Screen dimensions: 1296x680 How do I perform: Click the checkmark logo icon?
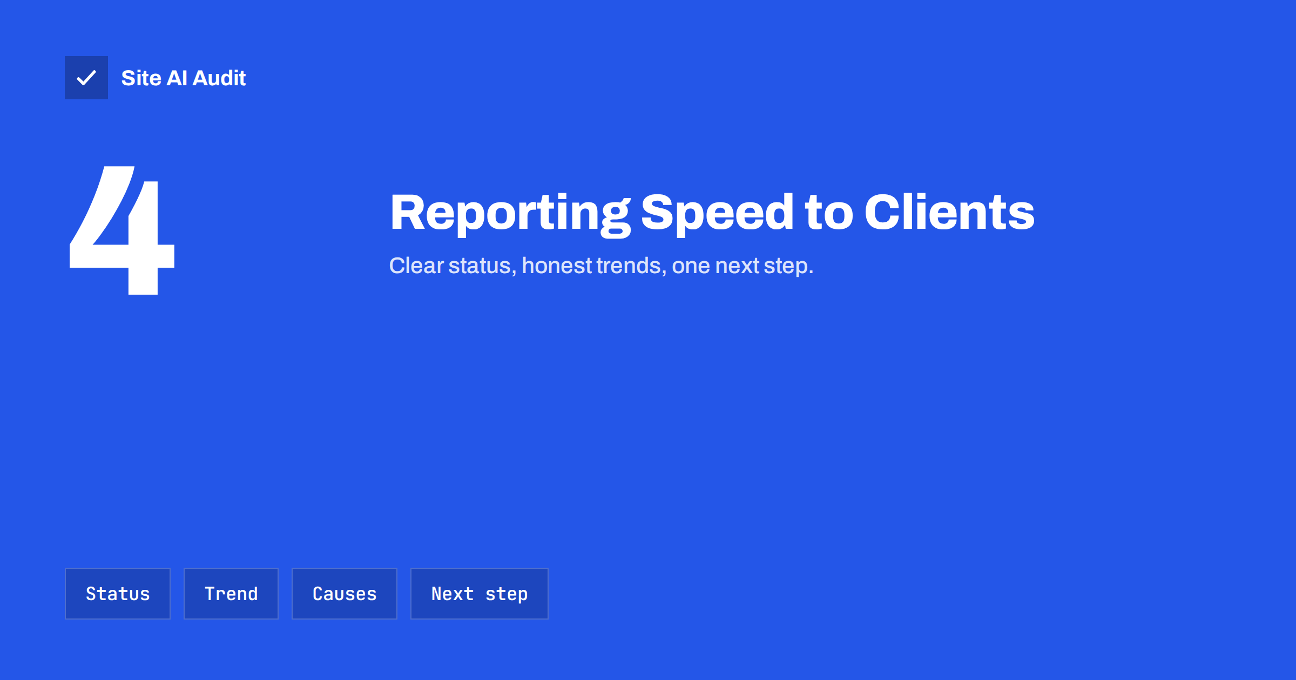86,78
